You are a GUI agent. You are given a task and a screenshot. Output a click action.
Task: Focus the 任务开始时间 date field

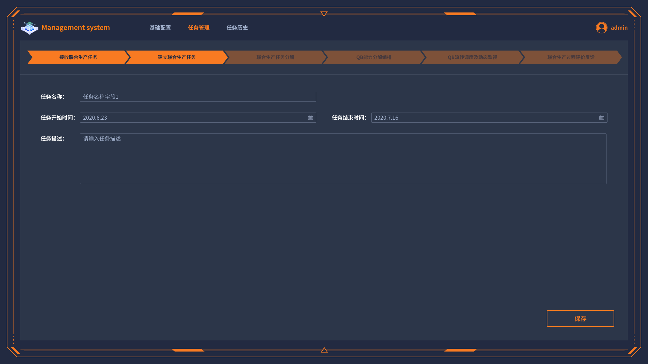pos(198,118)
